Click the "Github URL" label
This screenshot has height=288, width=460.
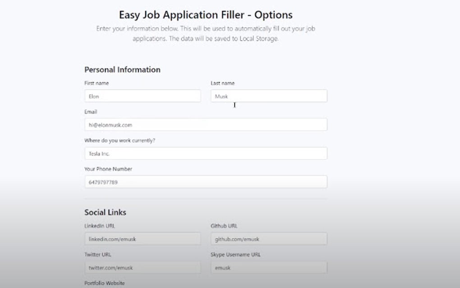(x=224, y=226)
